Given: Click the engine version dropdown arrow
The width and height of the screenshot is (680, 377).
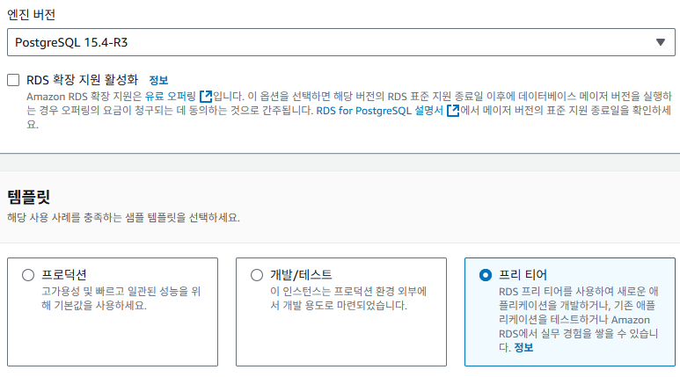Looking at the screenshot, I should [x=660, y=42].
